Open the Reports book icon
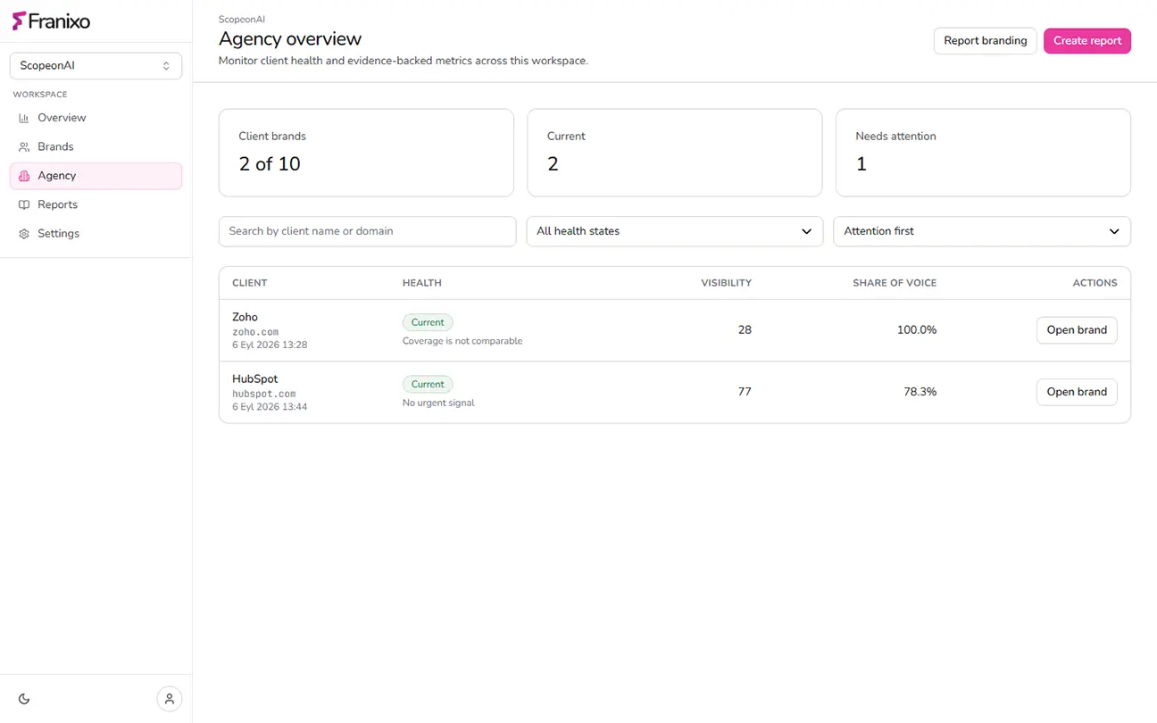 click(x=24, y=204)
